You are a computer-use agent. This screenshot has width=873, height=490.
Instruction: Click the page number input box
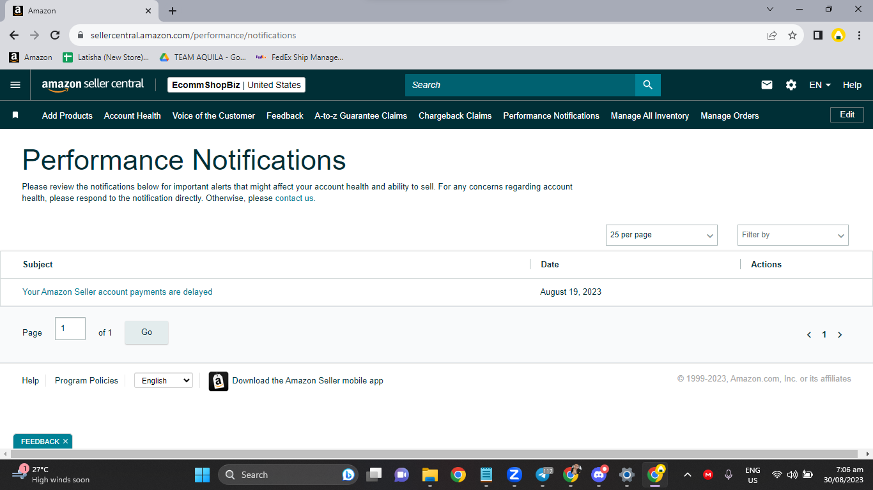tap(70, 329)
